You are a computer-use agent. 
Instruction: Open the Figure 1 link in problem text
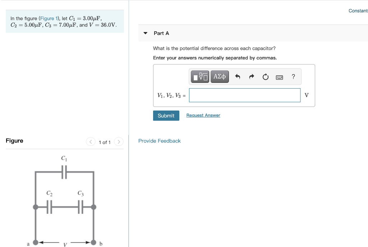point(49,18)
